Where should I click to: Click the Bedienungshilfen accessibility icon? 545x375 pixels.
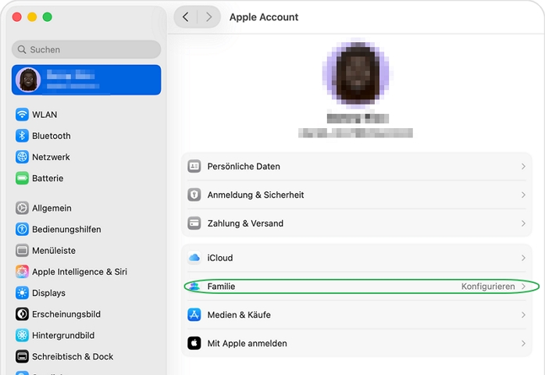(x=23, y=230)
